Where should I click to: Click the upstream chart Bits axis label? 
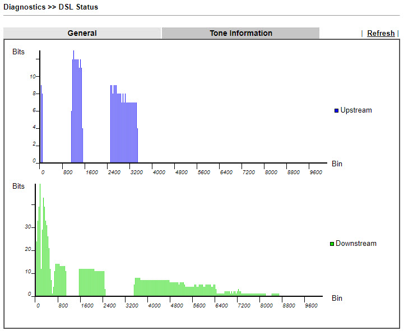(18, 52)
